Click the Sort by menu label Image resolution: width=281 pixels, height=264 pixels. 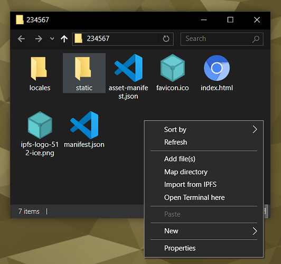(175, 130)
